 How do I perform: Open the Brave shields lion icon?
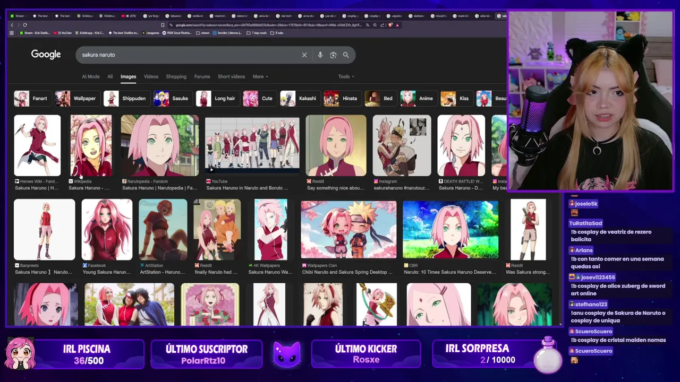390,25
